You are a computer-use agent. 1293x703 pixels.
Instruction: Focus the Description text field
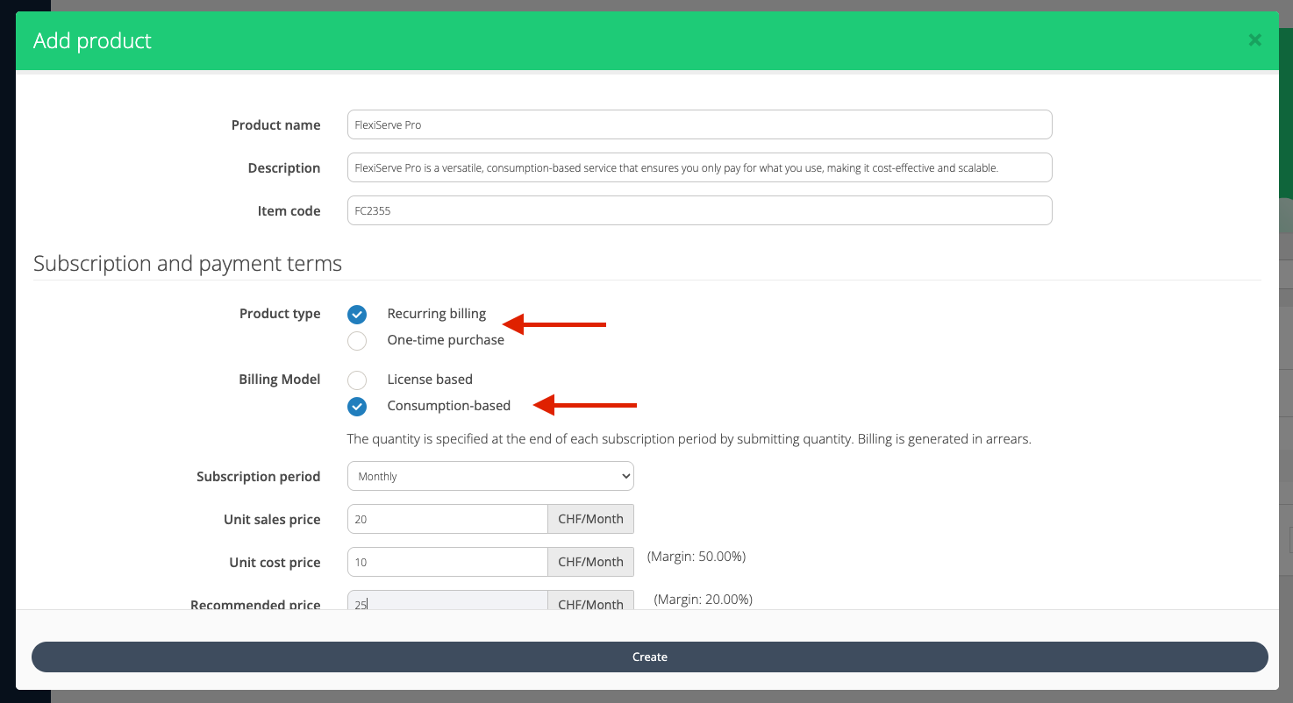[x=699, y=167]
